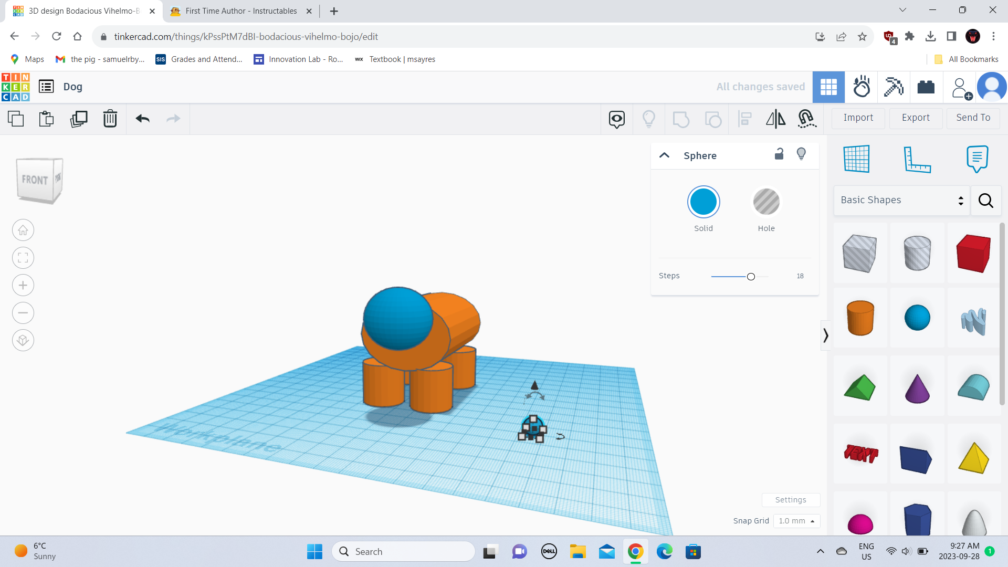Image resolution: width=1008 pixels, height=567 pixels.
Task: Select the Hole option for the sphere
Action: coord(766,202)
